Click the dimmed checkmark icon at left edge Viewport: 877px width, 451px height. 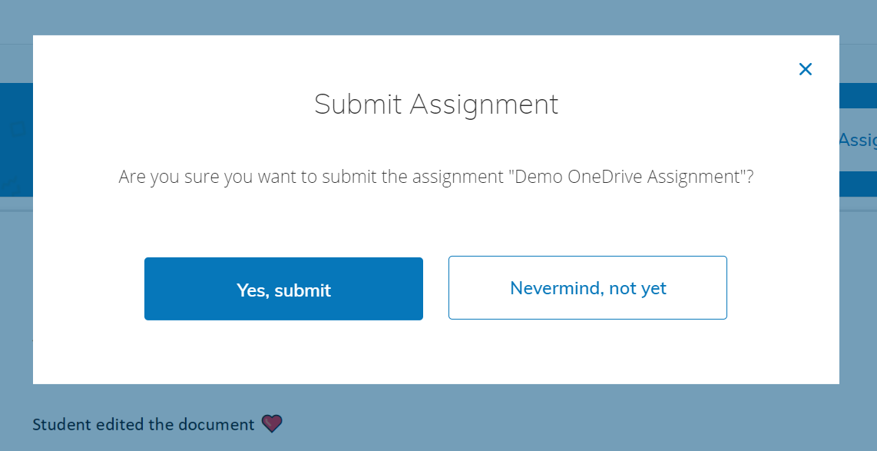[11, 184]
